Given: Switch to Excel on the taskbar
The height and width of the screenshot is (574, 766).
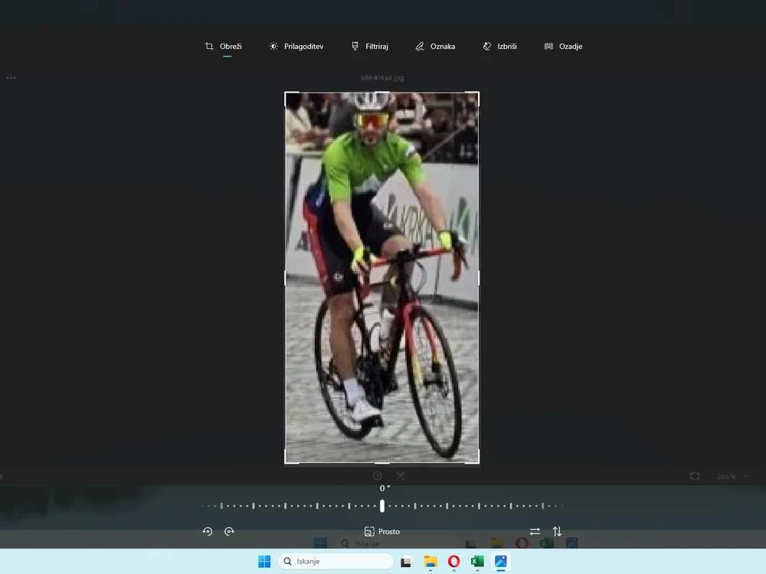Looking at the screenshot, I should 477,562.
